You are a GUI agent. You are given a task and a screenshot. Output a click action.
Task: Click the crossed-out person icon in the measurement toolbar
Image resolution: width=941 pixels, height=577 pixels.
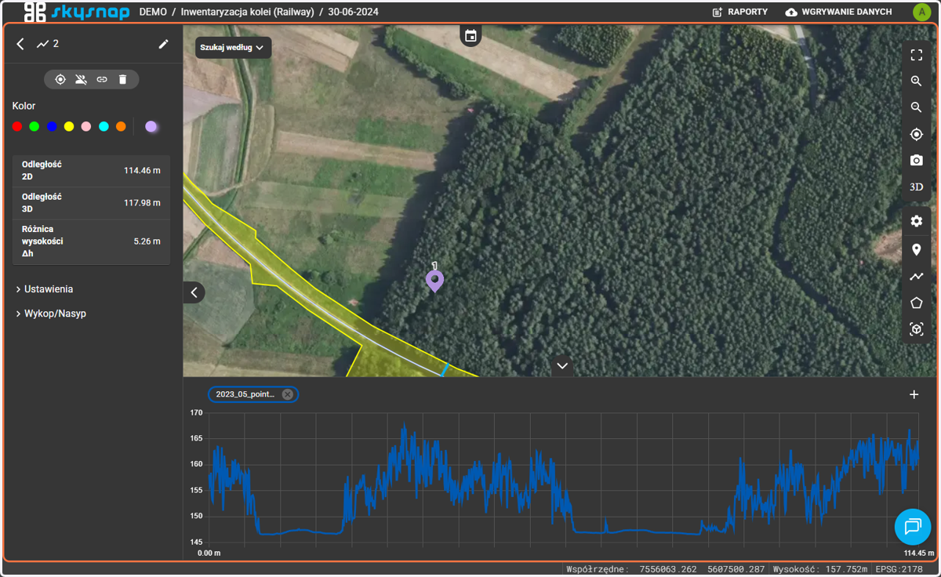[x=81, y=79]
